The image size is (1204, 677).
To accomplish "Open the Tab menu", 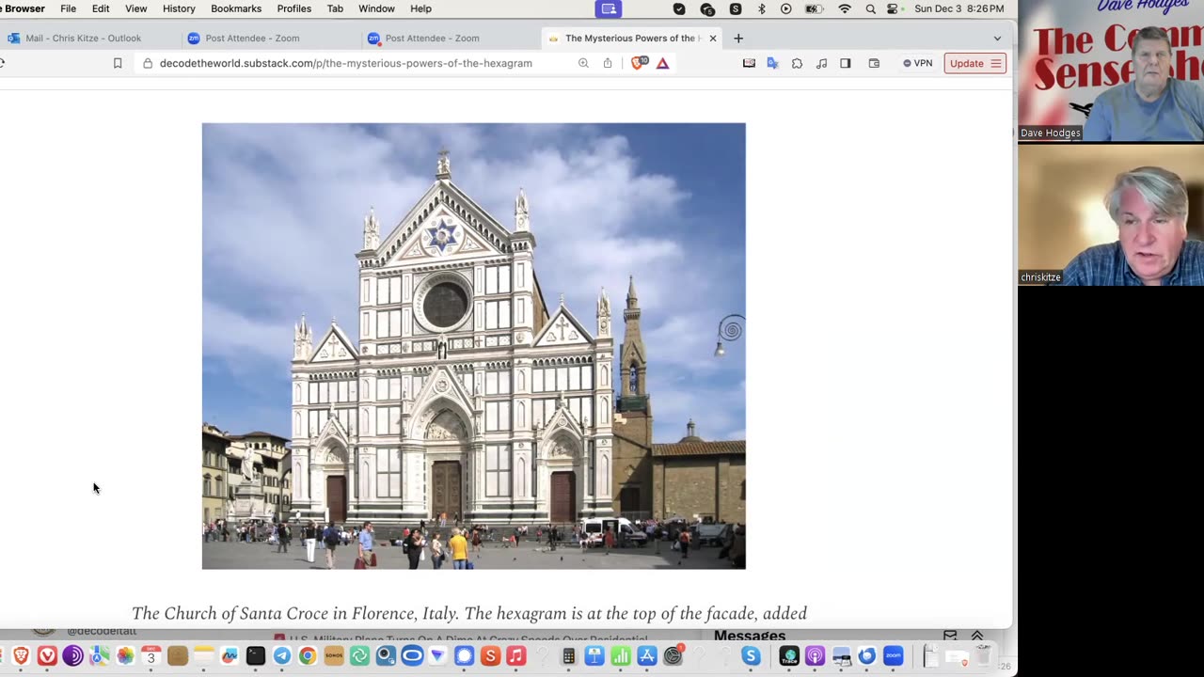I will pos(335,8).
